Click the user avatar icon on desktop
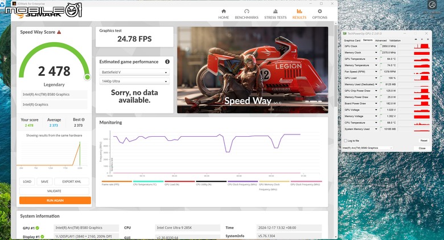This screenshot has height=240, width=444. coord(432,5)
